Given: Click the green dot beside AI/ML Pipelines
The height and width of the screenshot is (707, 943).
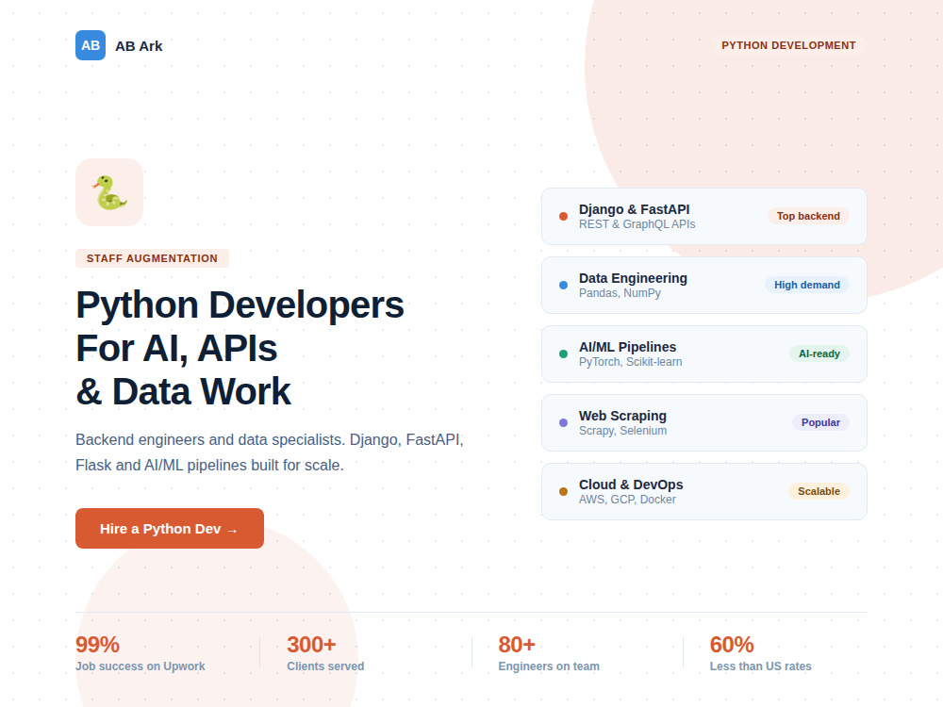Looking at the screenshot, I should pyautogui.click(x=563, y=354).
